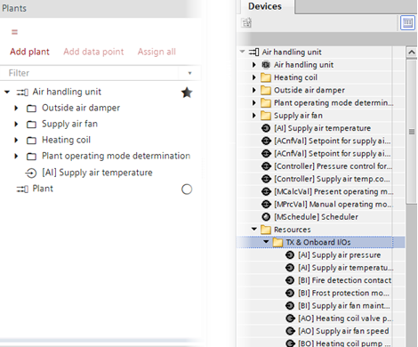Toggle the star marker on Air handling unit
Image resolution: width=418 pixels, height=347 pixels.
coord(187,93)
